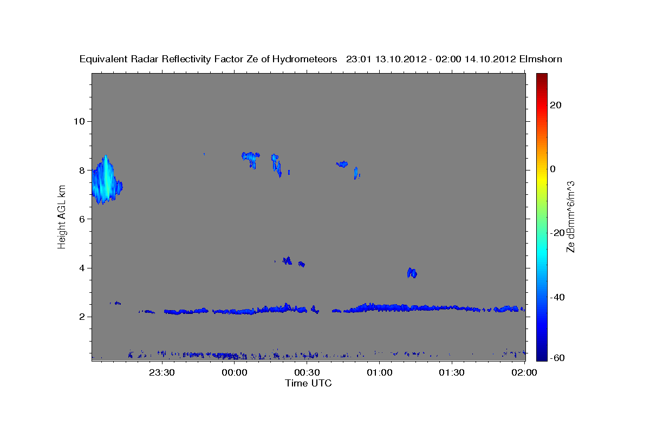Screen dimensions: 650x433
Task: Click the colorbar value '-60'
Action: 558,357
